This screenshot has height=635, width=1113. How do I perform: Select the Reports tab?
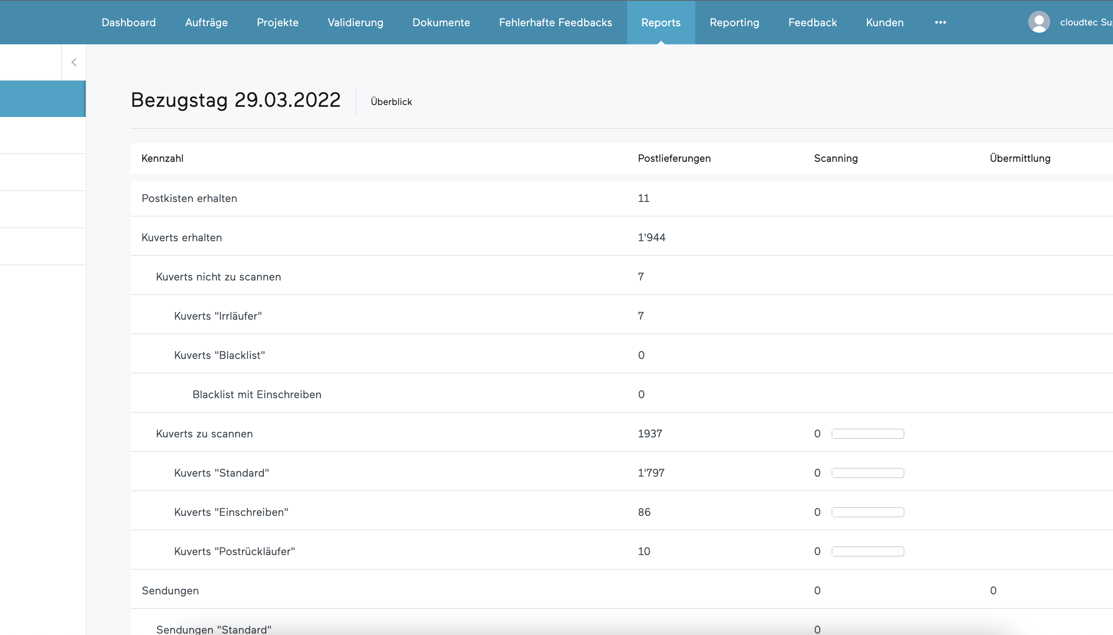pos(660,22)
